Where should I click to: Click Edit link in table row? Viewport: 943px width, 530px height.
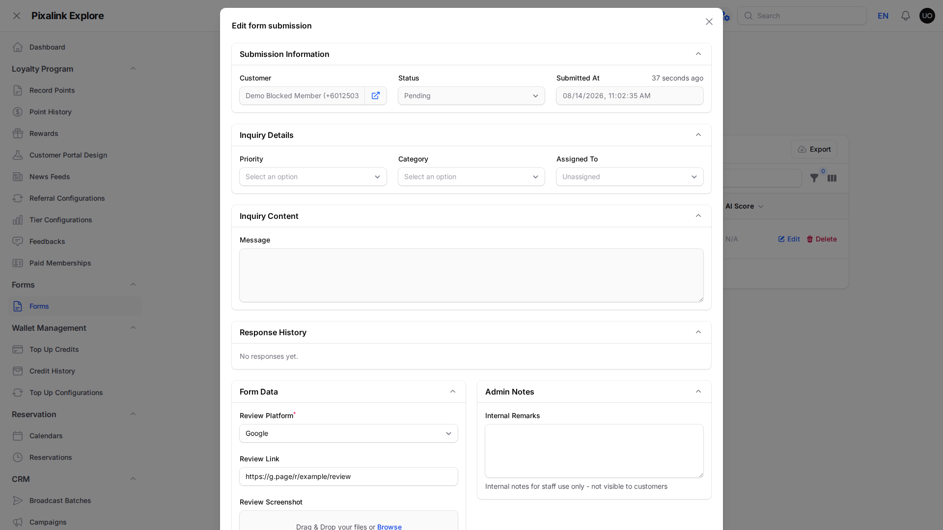tap(789, 239)
